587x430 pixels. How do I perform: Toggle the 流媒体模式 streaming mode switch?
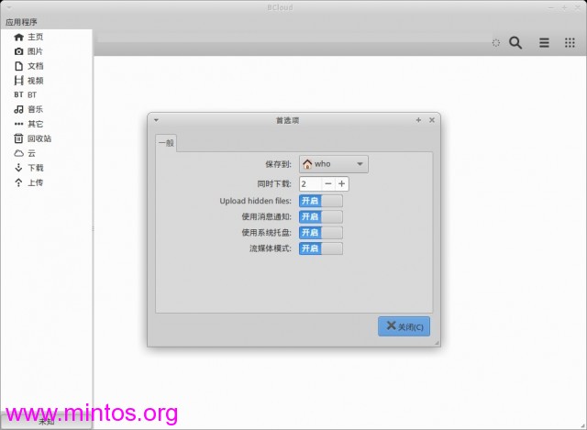(321, 248)
